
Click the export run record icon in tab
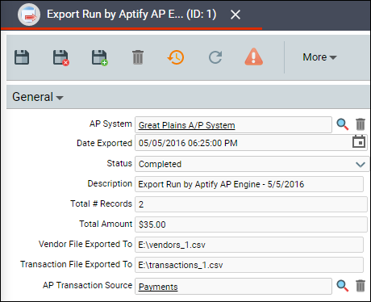(29, 15)
